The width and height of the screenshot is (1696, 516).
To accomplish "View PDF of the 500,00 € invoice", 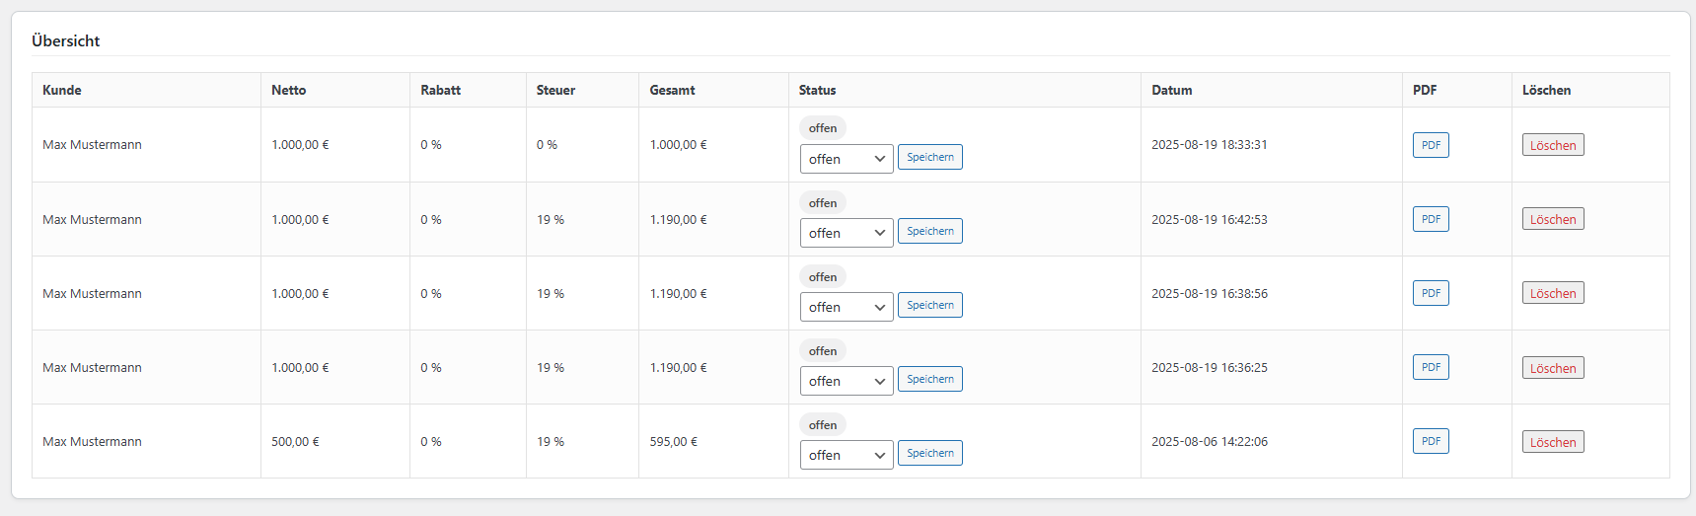I will 1430,441.
